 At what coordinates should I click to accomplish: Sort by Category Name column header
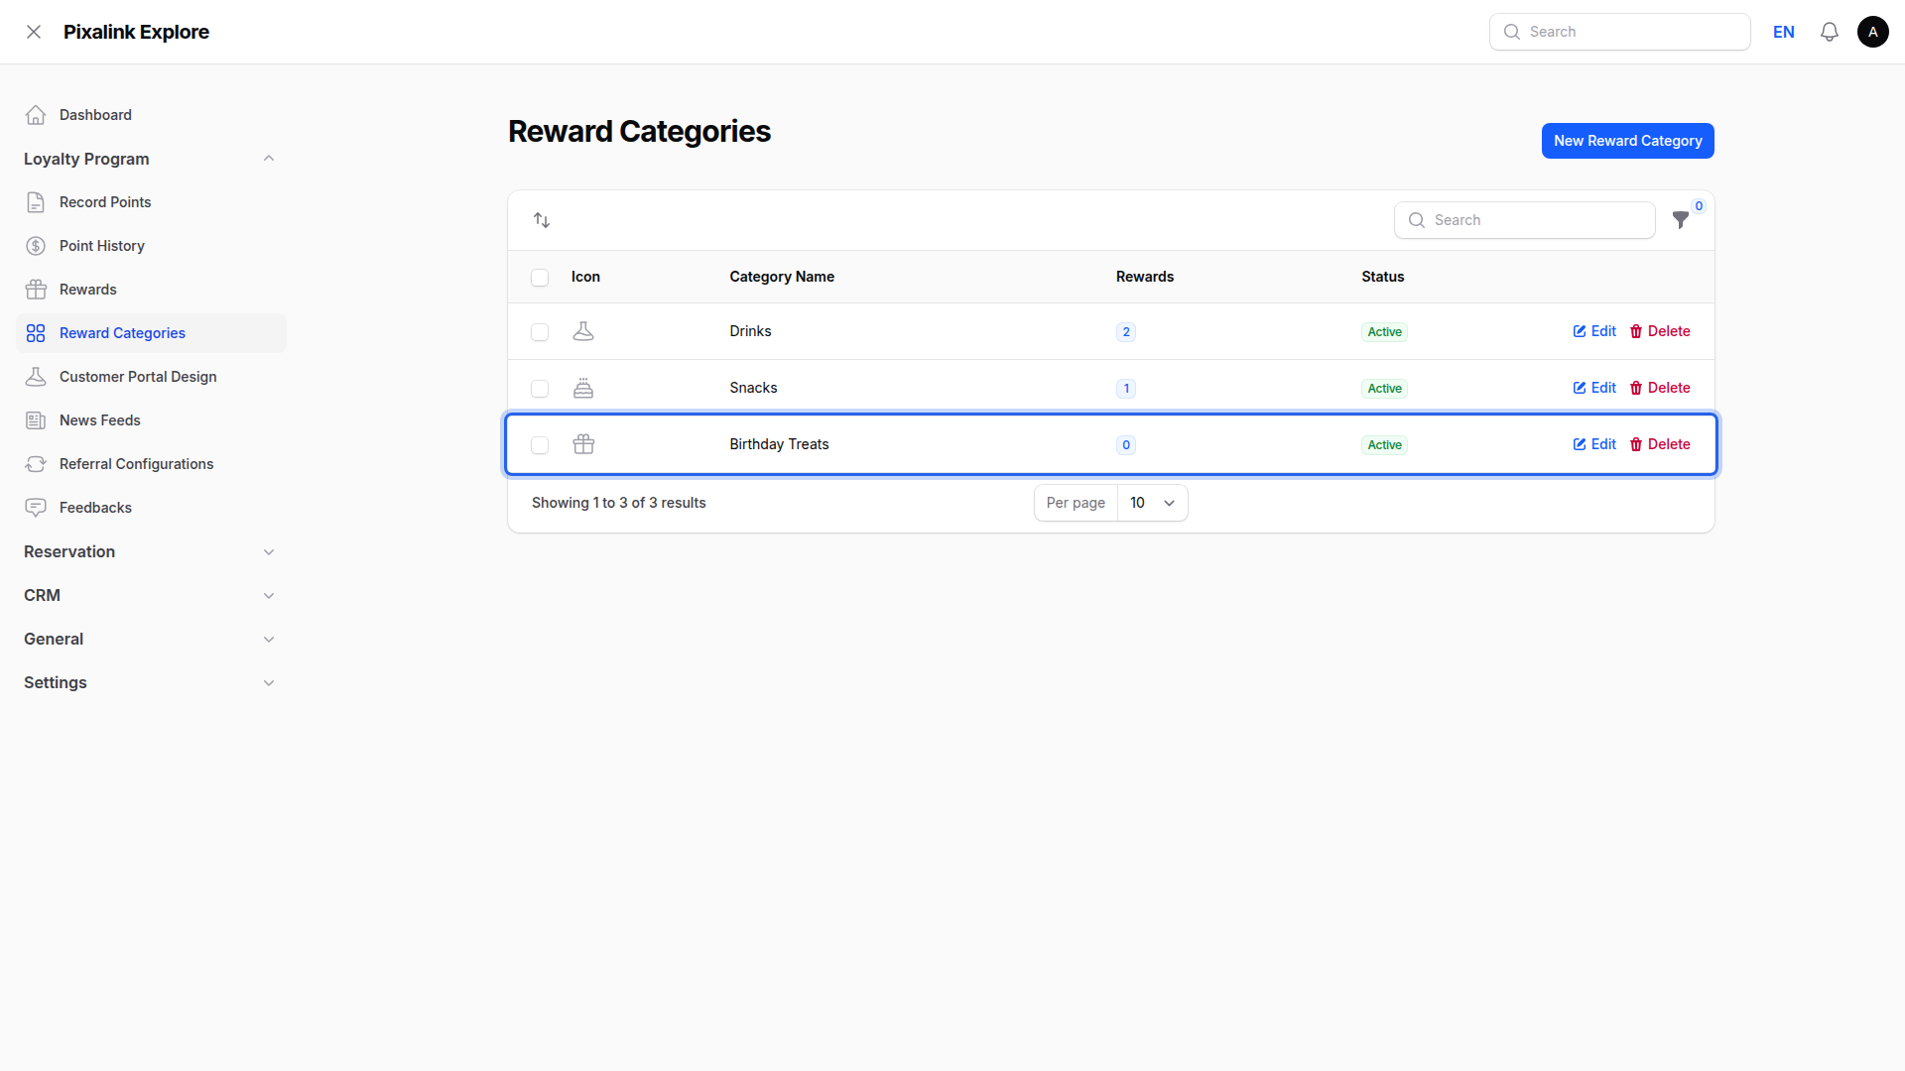tap(782, 277)
